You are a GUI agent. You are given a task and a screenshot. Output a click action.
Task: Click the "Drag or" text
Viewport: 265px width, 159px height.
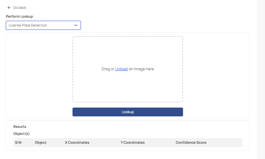point(108,69)
